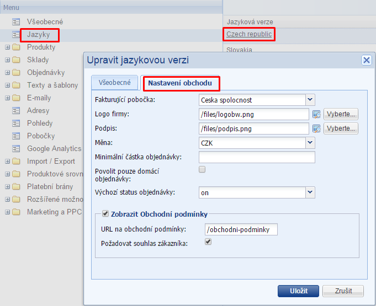
Task: Click the Marketing a PPC folder icon
Action: [x=16, y=212]
